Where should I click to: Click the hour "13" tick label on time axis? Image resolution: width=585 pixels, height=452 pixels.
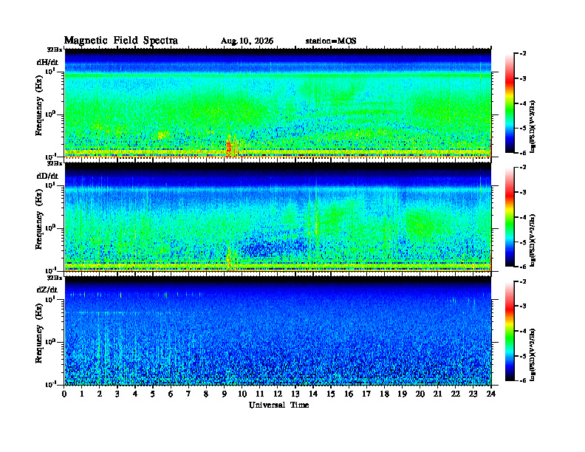click(x=295, y=394)
